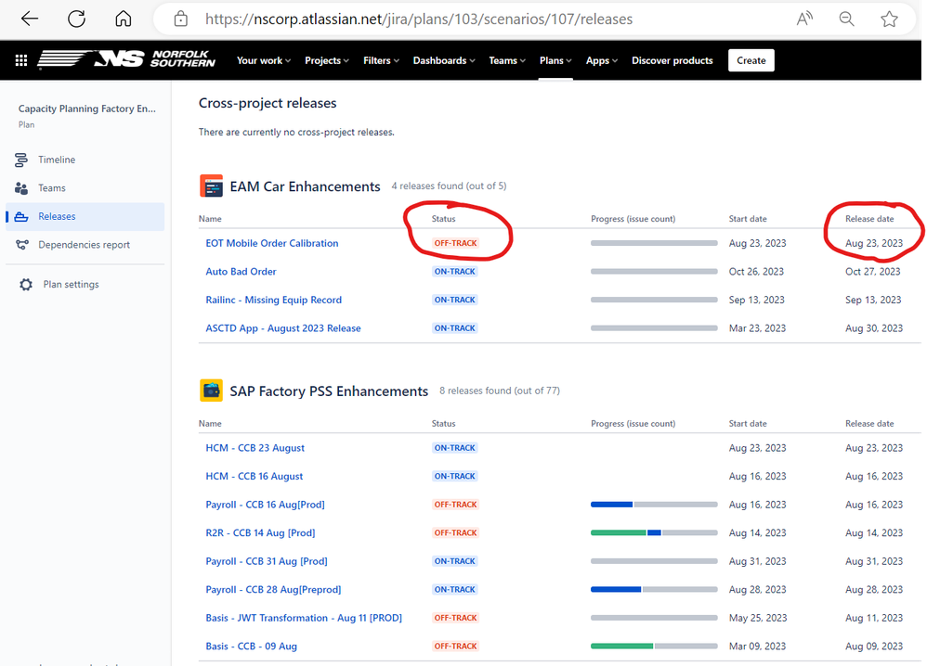Open the HCM - CCB 16 August release
This screenshot has width=927, height=666.
[x=255, y=477]
